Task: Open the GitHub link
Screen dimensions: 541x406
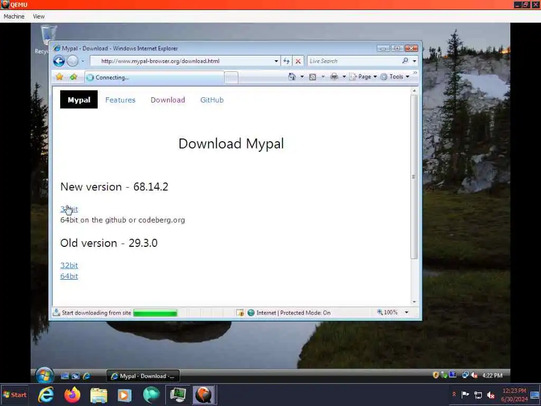Action: 212,100
